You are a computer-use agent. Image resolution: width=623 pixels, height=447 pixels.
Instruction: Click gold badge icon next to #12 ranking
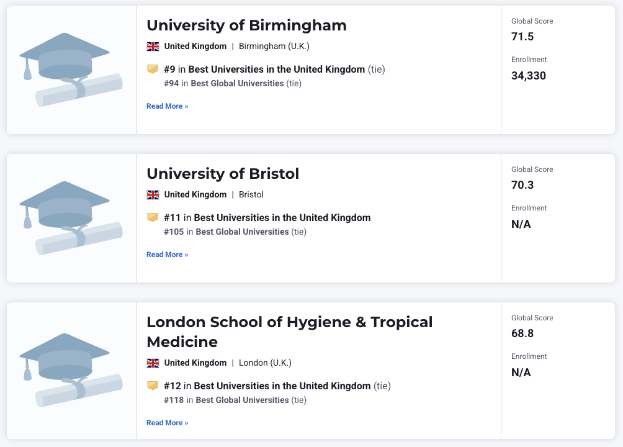153,386
